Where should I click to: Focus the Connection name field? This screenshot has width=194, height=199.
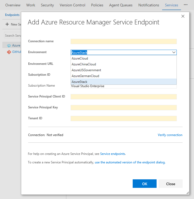[123, 41]
